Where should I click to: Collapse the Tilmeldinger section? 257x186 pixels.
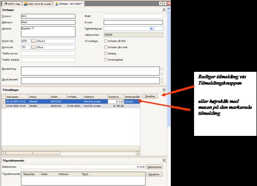point(164,90)
